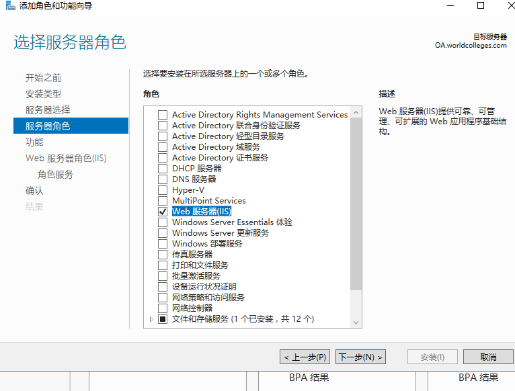Click the OA.worldcolleges.com server name
Image resolution: width=515 pixels, height=391 pixels.
point(471,45)
